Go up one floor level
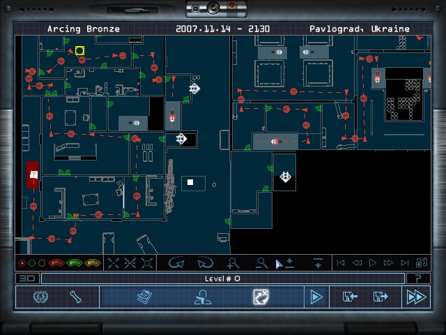446x335 pixels. [x=289, y=263]
